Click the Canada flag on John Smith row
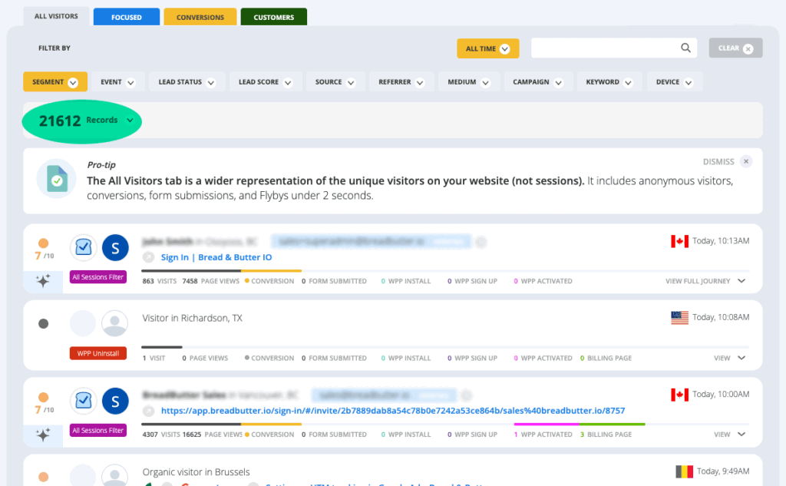The image size is (786, 486). click(x=679, y=241)
